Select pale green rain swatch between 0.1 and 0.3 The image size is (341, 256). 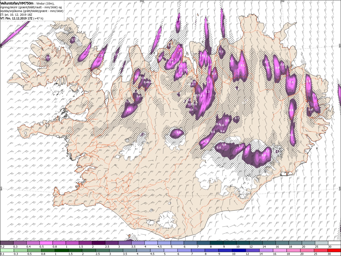coord(7,250)
